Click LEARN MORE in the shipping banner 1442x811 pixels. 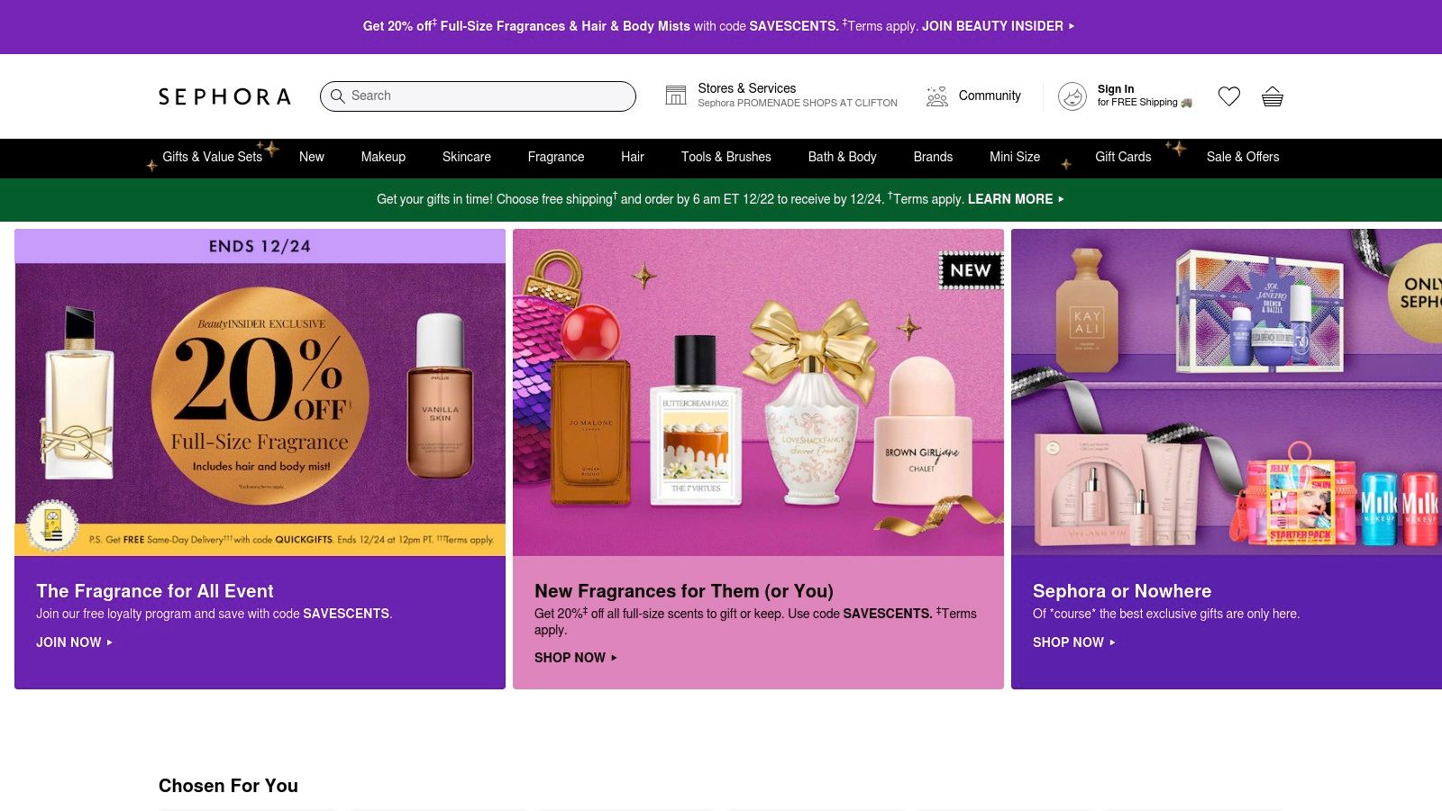point(1010,199)
